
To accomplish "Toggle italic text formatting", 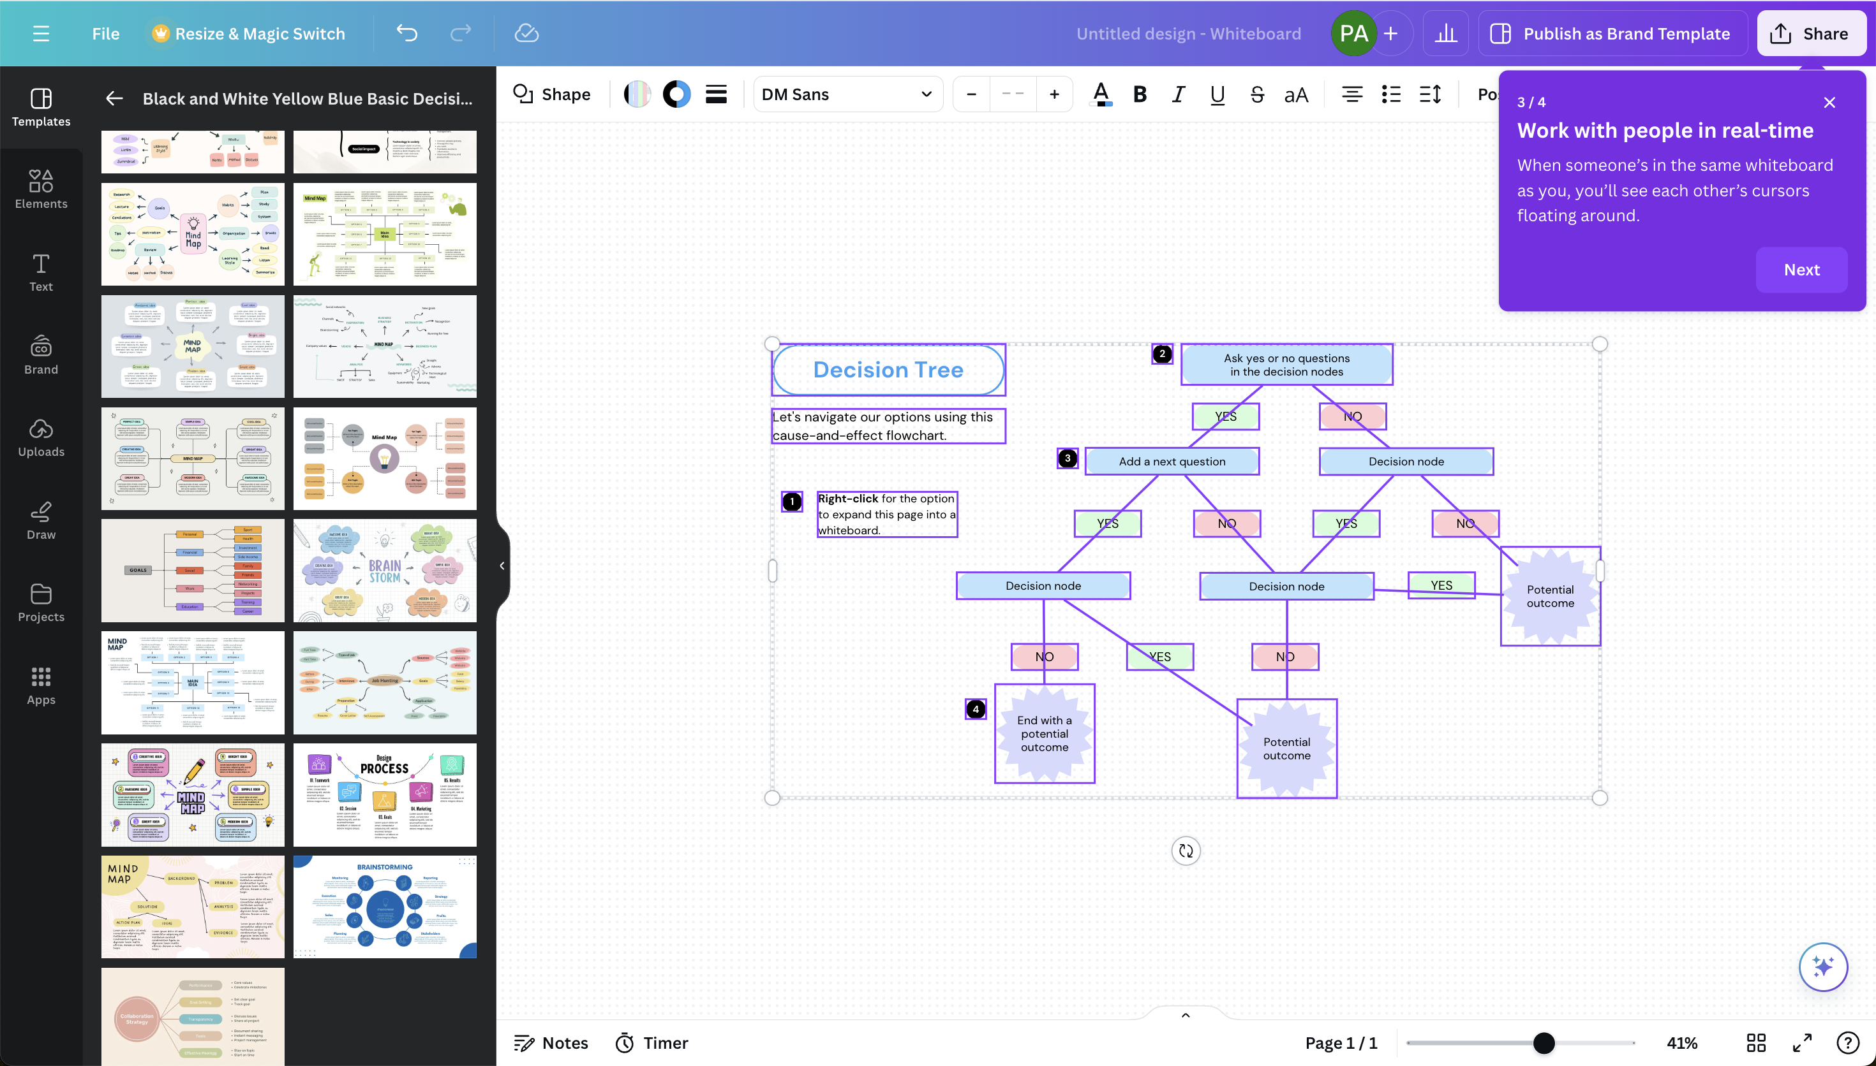I will click(1179, 94).
